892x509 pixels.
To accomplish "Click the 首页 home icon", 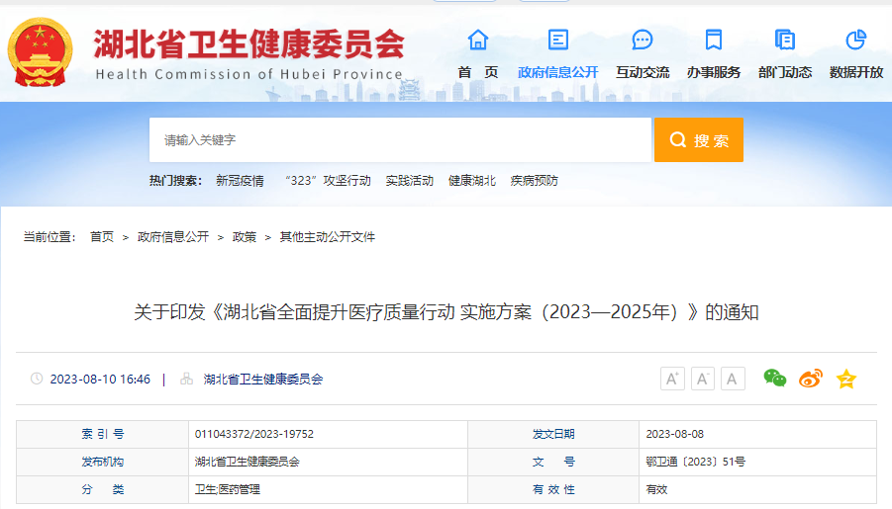I will click(478, 41).
